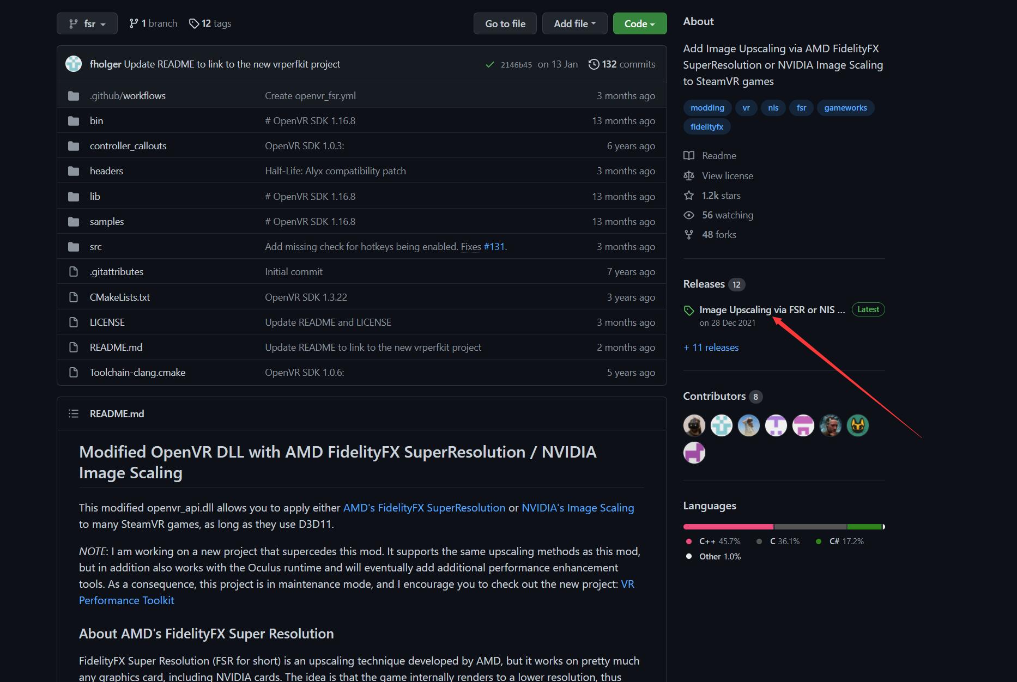1017x682 pixels.
Task: Open the fsr branch selector dropdown
Action: pos(87,23)
